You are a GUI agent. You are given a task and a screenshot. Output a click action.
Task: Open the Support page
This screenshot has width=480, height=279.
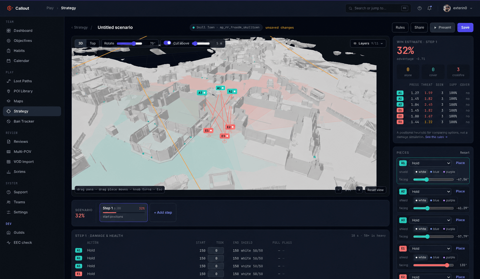tap(32, 192)
